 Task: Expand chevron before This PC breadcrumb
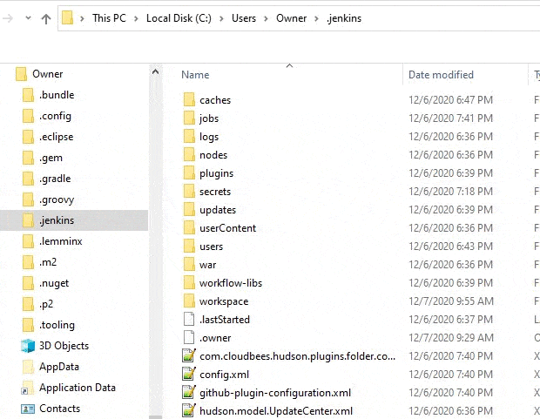pos(82,18)
